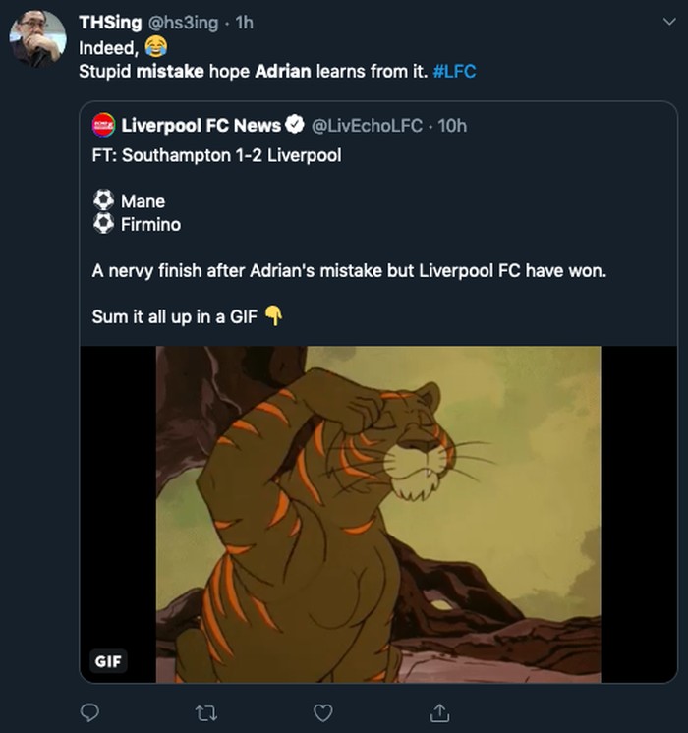Open the THSing display name profile
This screenshot has width=688, height=733.
[x=110, y=23]
